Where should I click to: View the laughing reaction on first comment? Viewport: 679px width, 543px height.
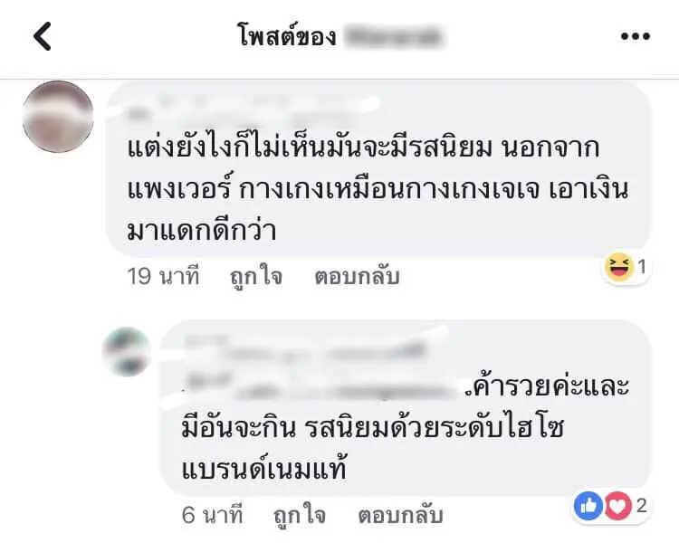[619, 267]
